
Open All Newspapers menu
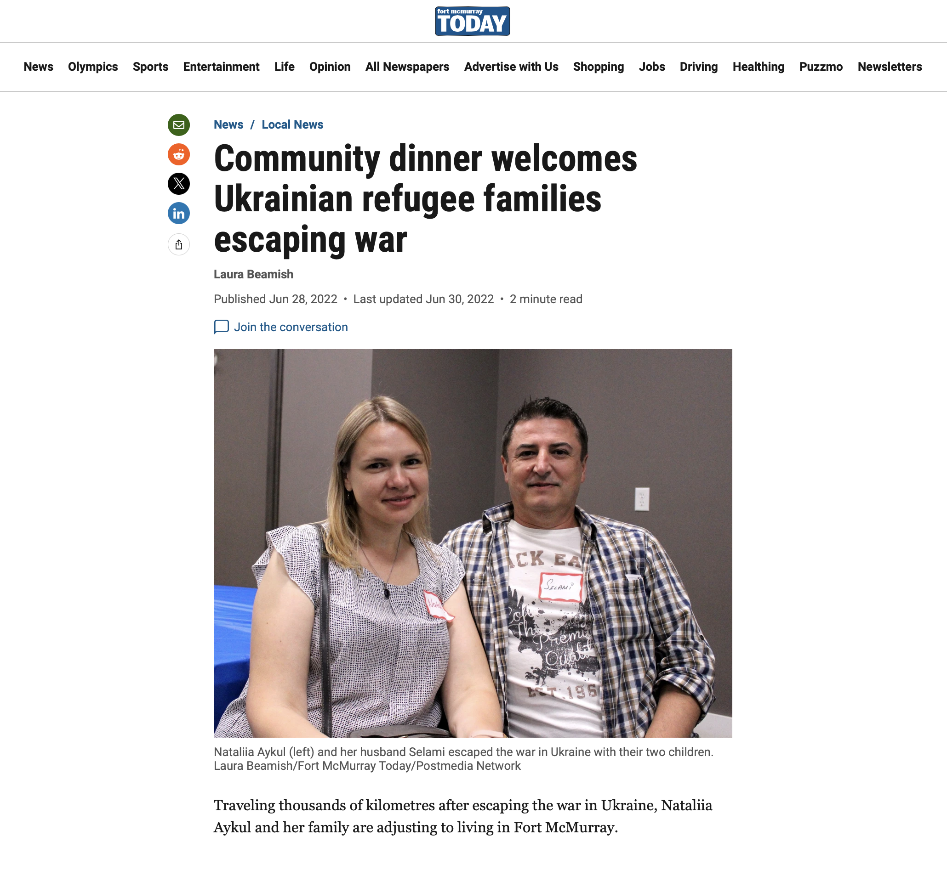pos(407,67)
